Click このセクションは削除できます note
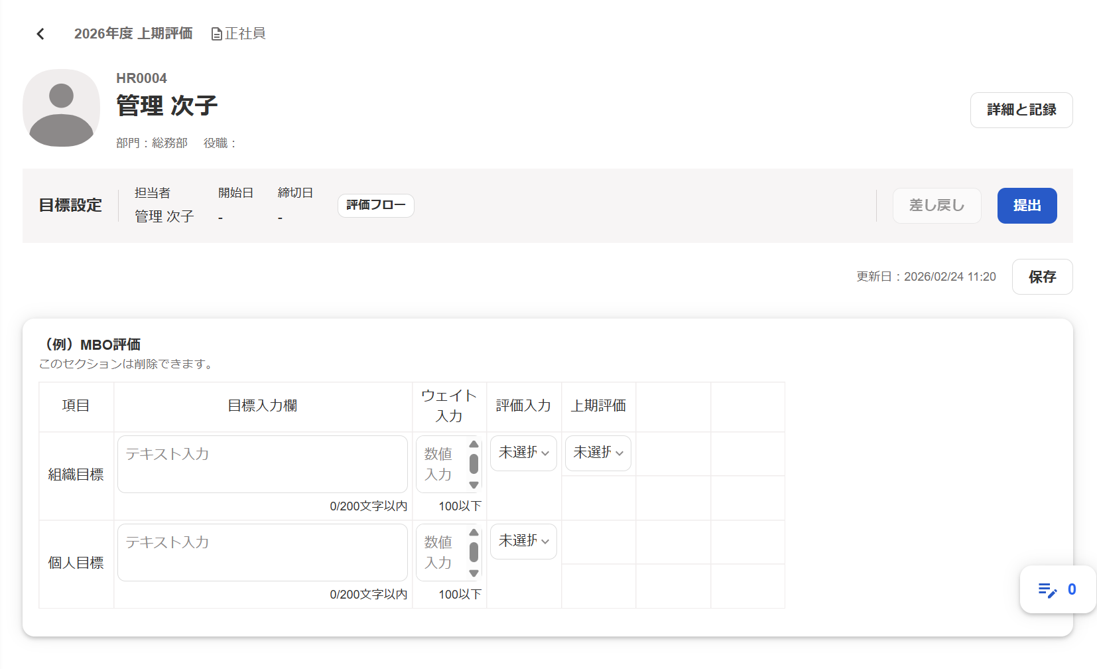 click(126, 364)
